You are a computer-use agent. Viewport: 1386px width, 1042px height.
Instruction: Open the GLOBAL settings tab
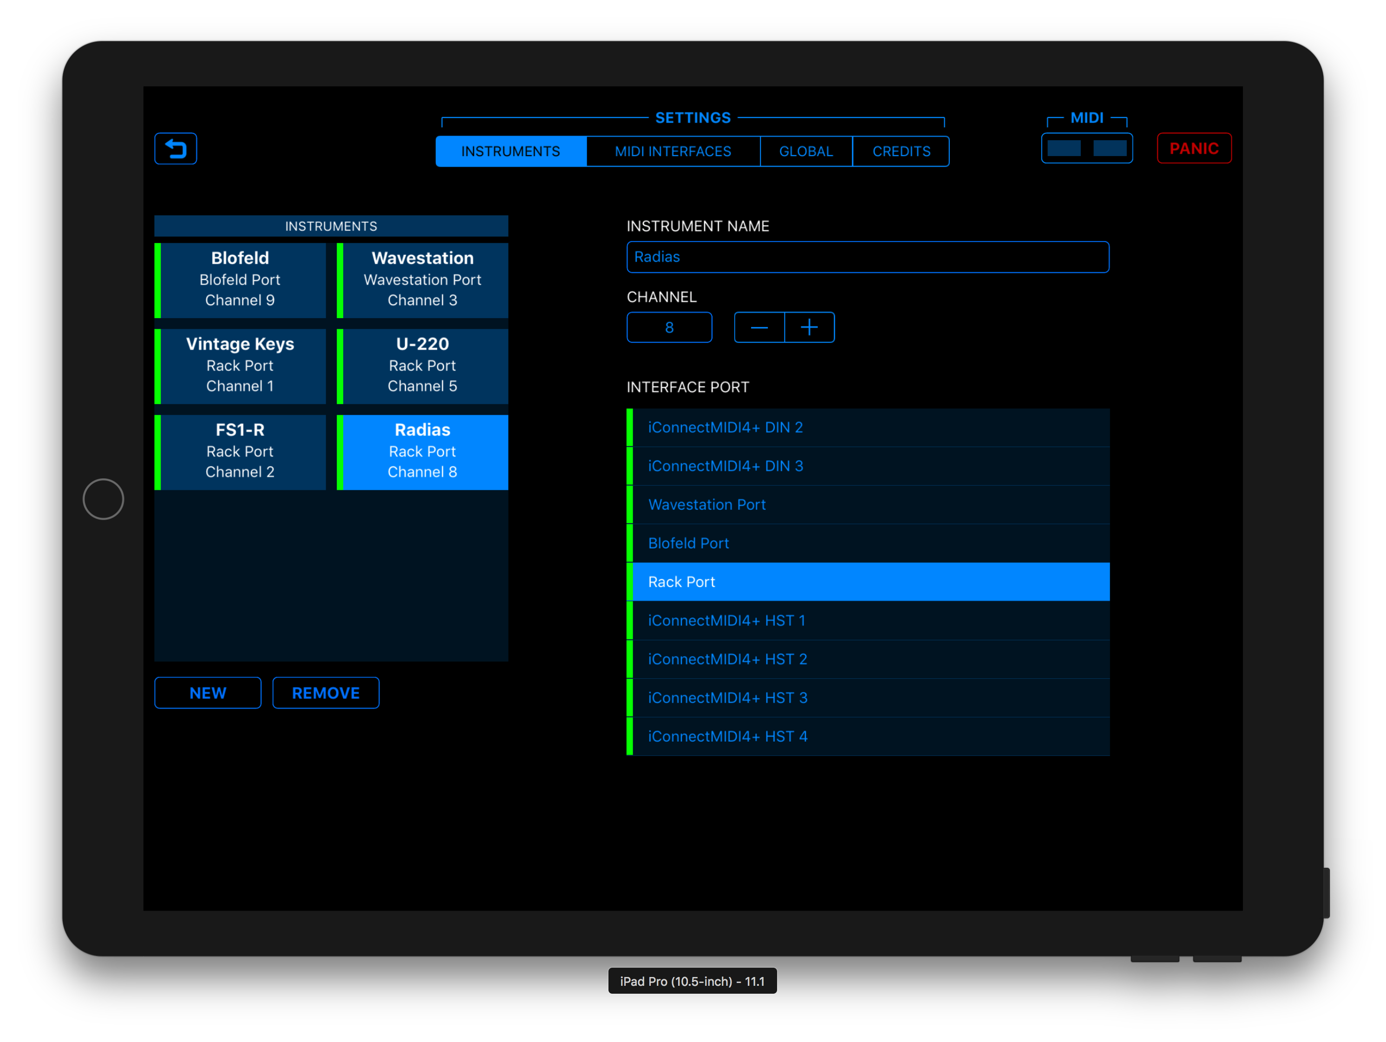point(806,152)
